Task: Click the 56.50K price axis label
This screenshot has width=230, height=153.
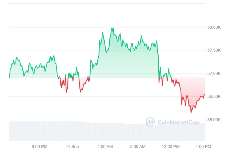Action: (x=214, y=96)
